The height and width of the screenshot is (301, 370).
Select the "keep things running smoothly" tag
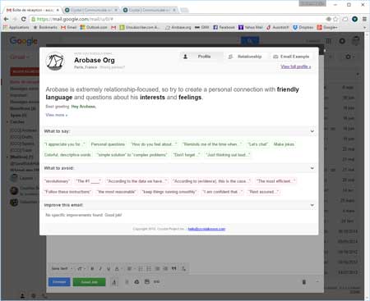(169, 192)
